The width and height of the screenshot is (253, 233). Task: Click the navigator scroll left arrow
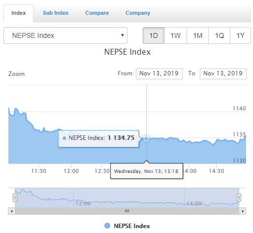click(11, 211)
